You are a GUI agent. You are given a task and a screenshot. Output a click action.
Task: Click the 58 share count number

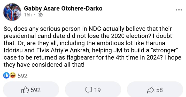[159, 90]
